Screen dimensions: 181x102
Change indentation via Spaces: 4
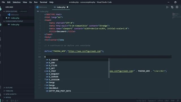(x=152, y=101)
